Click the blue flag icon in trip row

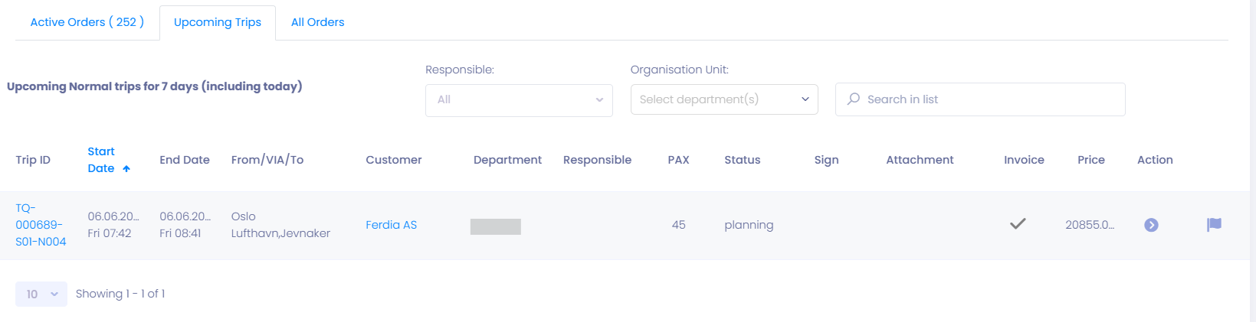(x=1214, y=225)
